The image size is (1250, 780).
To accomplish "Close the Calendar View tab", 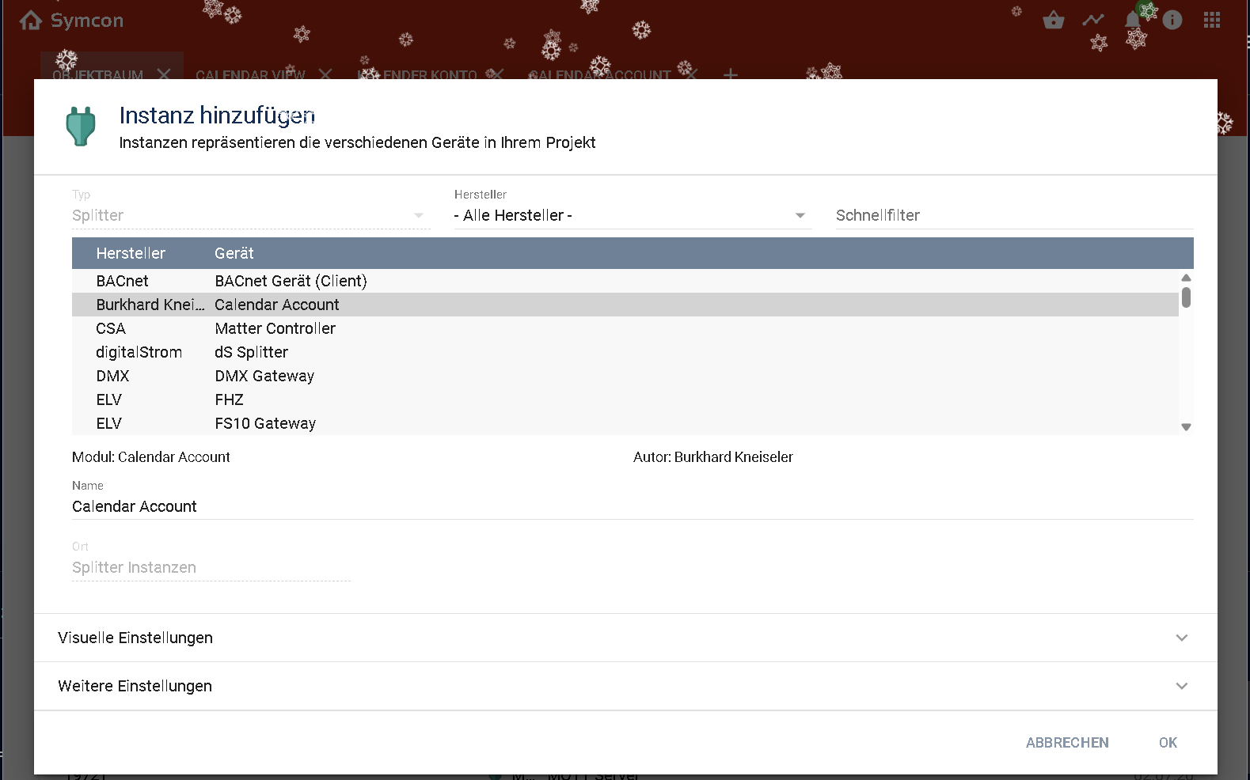I will click(x=325, y=74).
